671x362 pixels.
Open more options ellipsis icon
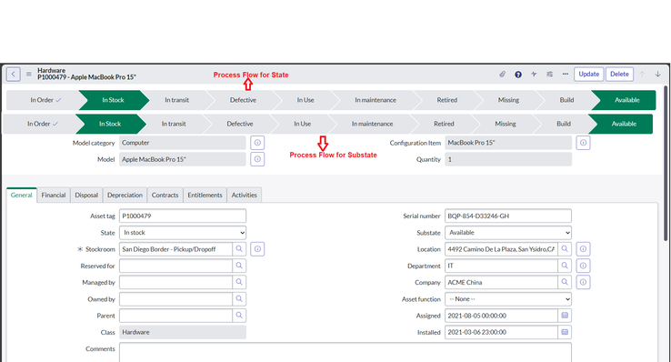point(566,74)
